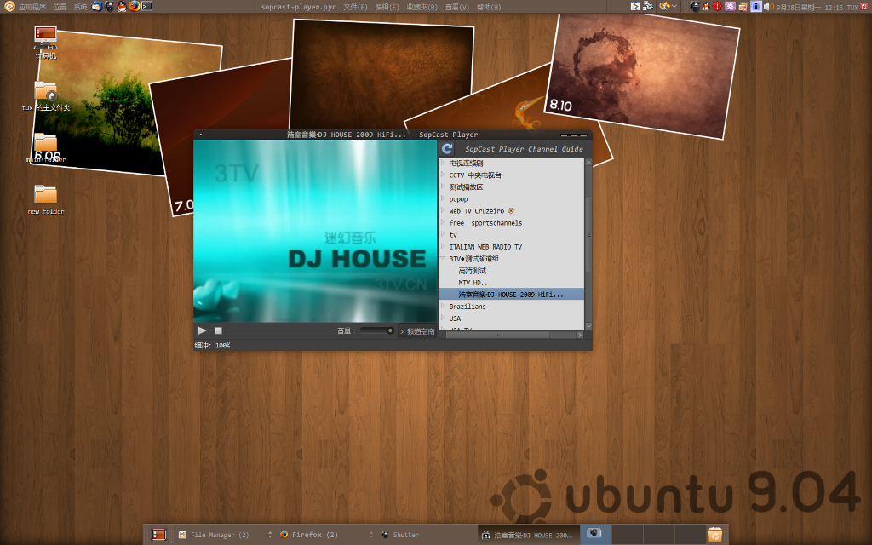Open the 帮助(H) menu
The image size is (872, 545).
click(489, 7)
